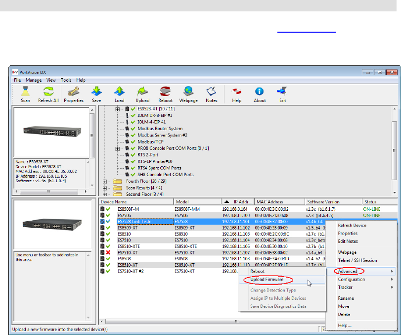Viewport: 401px width, 335px height.
Task: Click the Scan Results folder icon
Action: point(117,188)
